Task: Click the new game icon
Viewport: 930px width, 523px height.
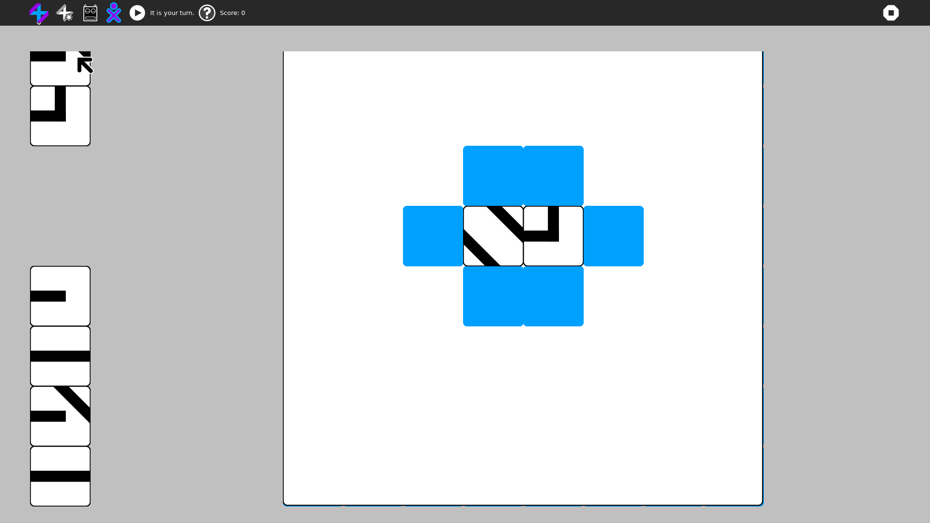Action: [x=64, y=13]
